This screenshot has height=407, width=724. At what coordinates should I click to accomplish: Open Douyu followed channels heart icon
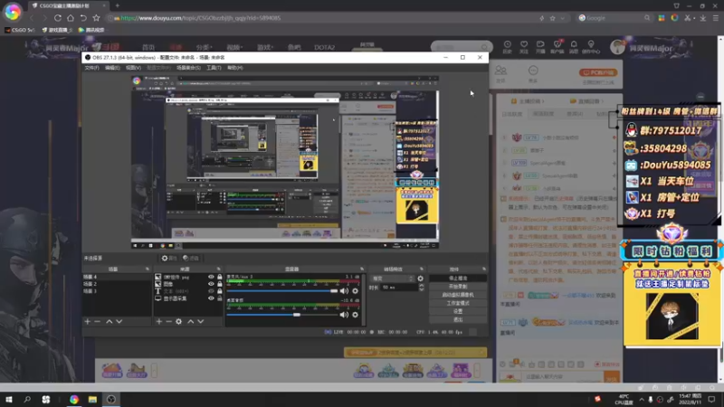(x=524, y=47)
